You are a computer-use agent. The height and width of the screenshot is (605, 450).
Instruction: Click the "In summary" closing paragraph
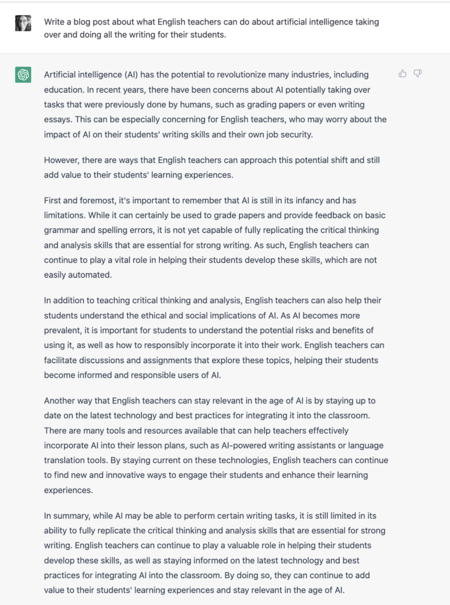(214, 553)
